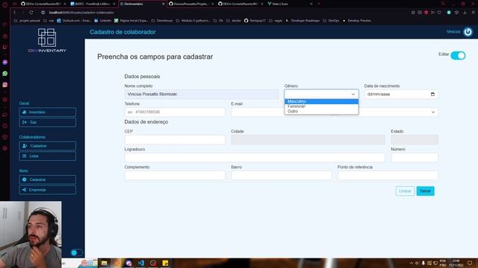The image size is (478, 268).
Task: Click the Sair sidebar button
Action: [x=47, y=122]
